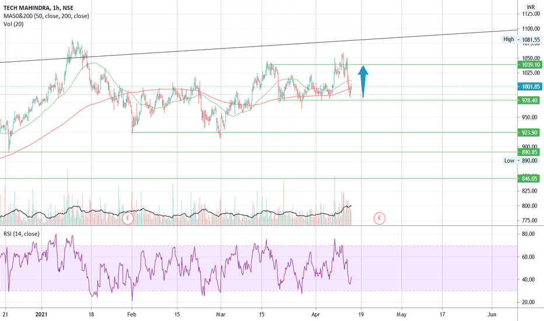Click the 20.00 RSI axis value
This screenshot has width=544, height=321.
pyautogui.click(x=528, y=302)
